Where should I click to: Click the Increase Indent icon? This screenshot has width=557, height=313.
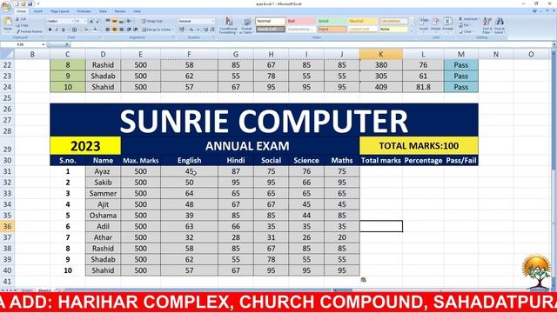point(136,30)
